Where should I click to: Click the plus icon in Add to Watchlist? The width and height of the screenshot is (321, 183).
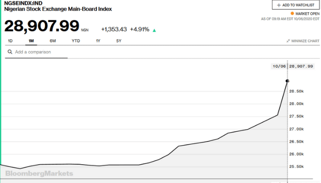278,5
